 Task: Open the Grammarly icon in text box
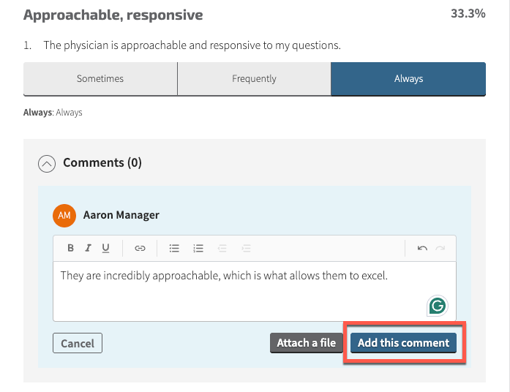[437, 306]
